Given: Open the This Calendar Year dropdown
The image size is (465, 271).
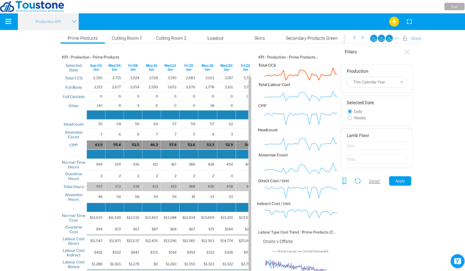Looking at the screenshot, I should click(377, 82).
